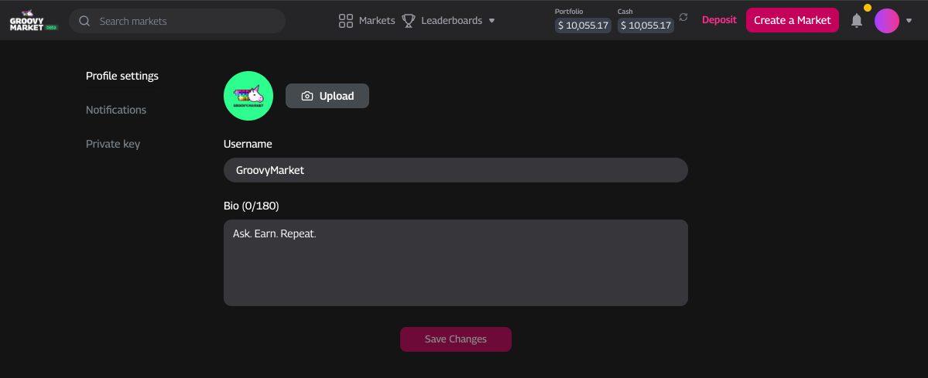Click the Markets grid icon

point(346,21)
